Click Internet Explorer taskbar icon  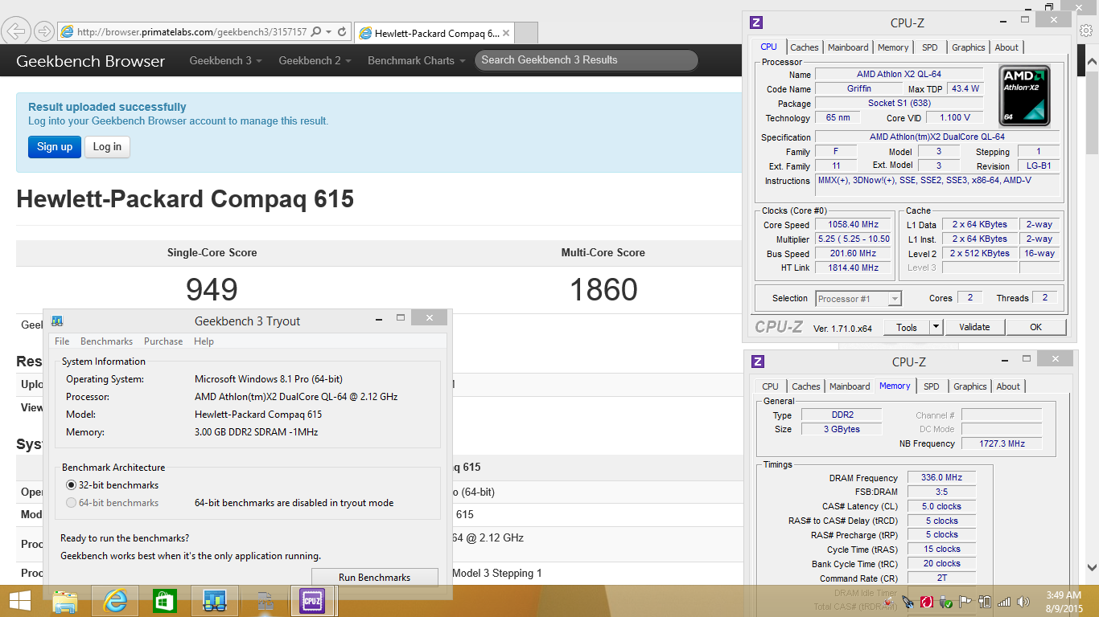coord(115,601)
